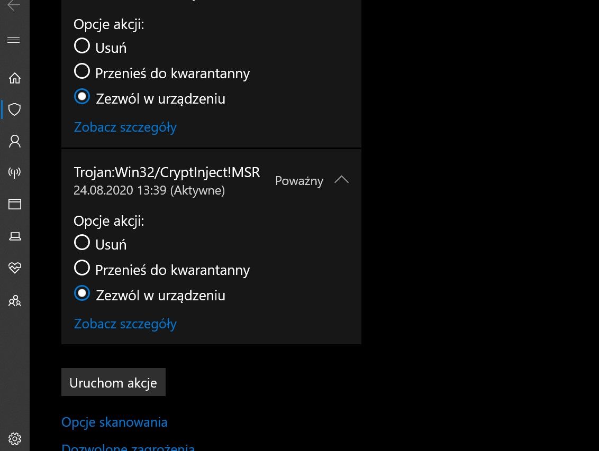Open the Opcje skanowania link
This screenshot has width=599, height=451.
pyautogui.click(x=114, y=422)
